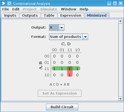Image resolution: width=124 pixels, height=112 pixels.
Task: Maximize the Combinational Analysis window
Action: click(x=115, y=4)
